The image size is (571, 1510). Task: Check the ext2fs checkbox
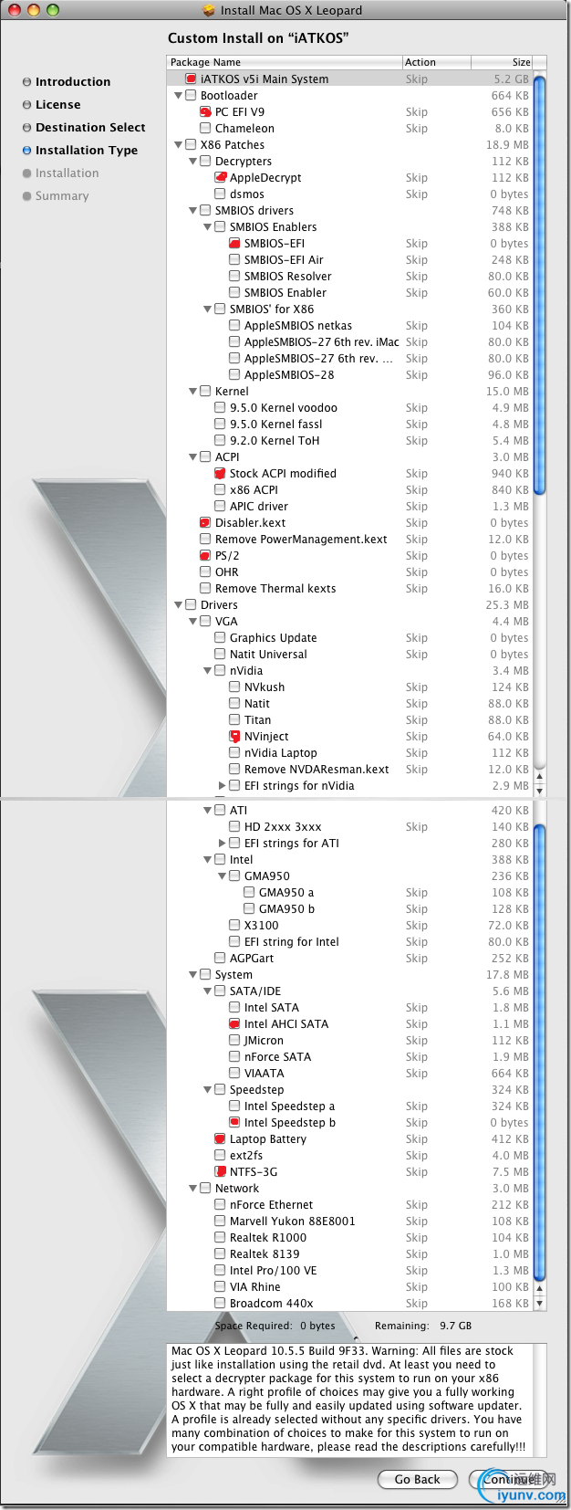(x=220, y=1156)
